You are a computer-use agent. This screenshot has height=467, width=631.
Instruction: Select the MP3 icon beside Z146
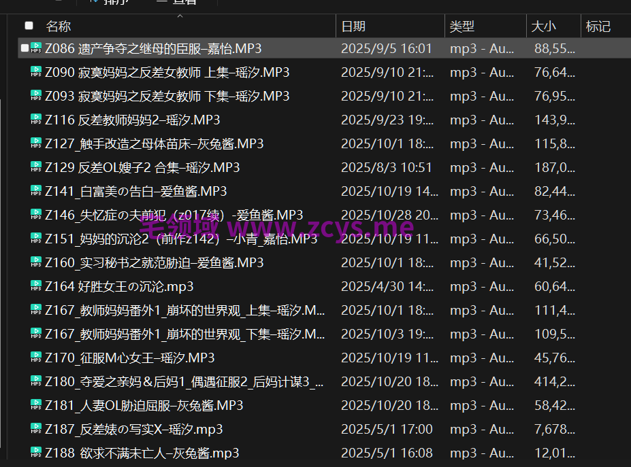(36, 214)
